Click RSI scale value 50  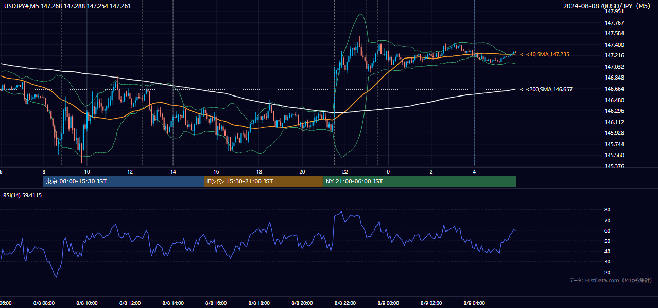click(608, 241)
